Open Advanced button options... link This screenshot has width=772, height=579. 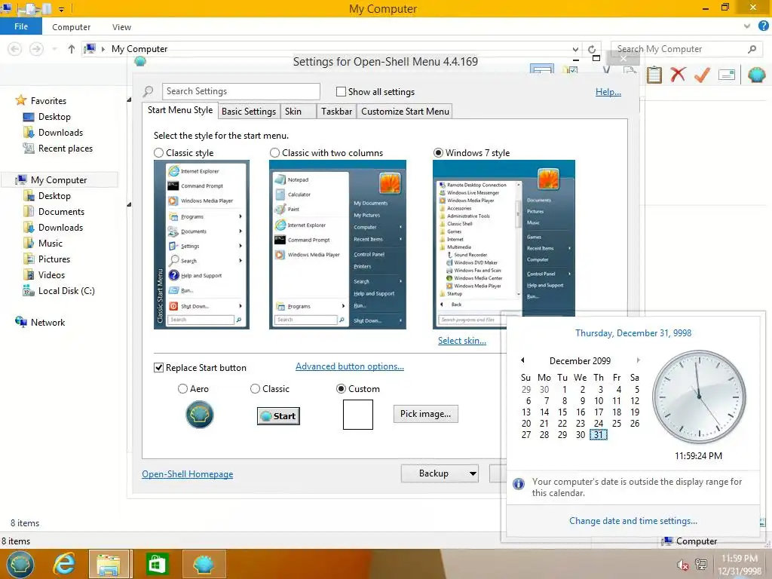(x=350, y=366)
